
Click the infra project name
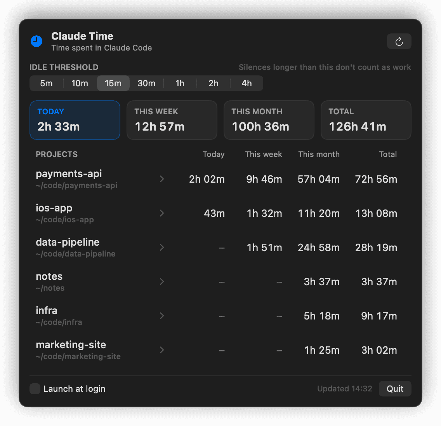[x=47, y=311]
